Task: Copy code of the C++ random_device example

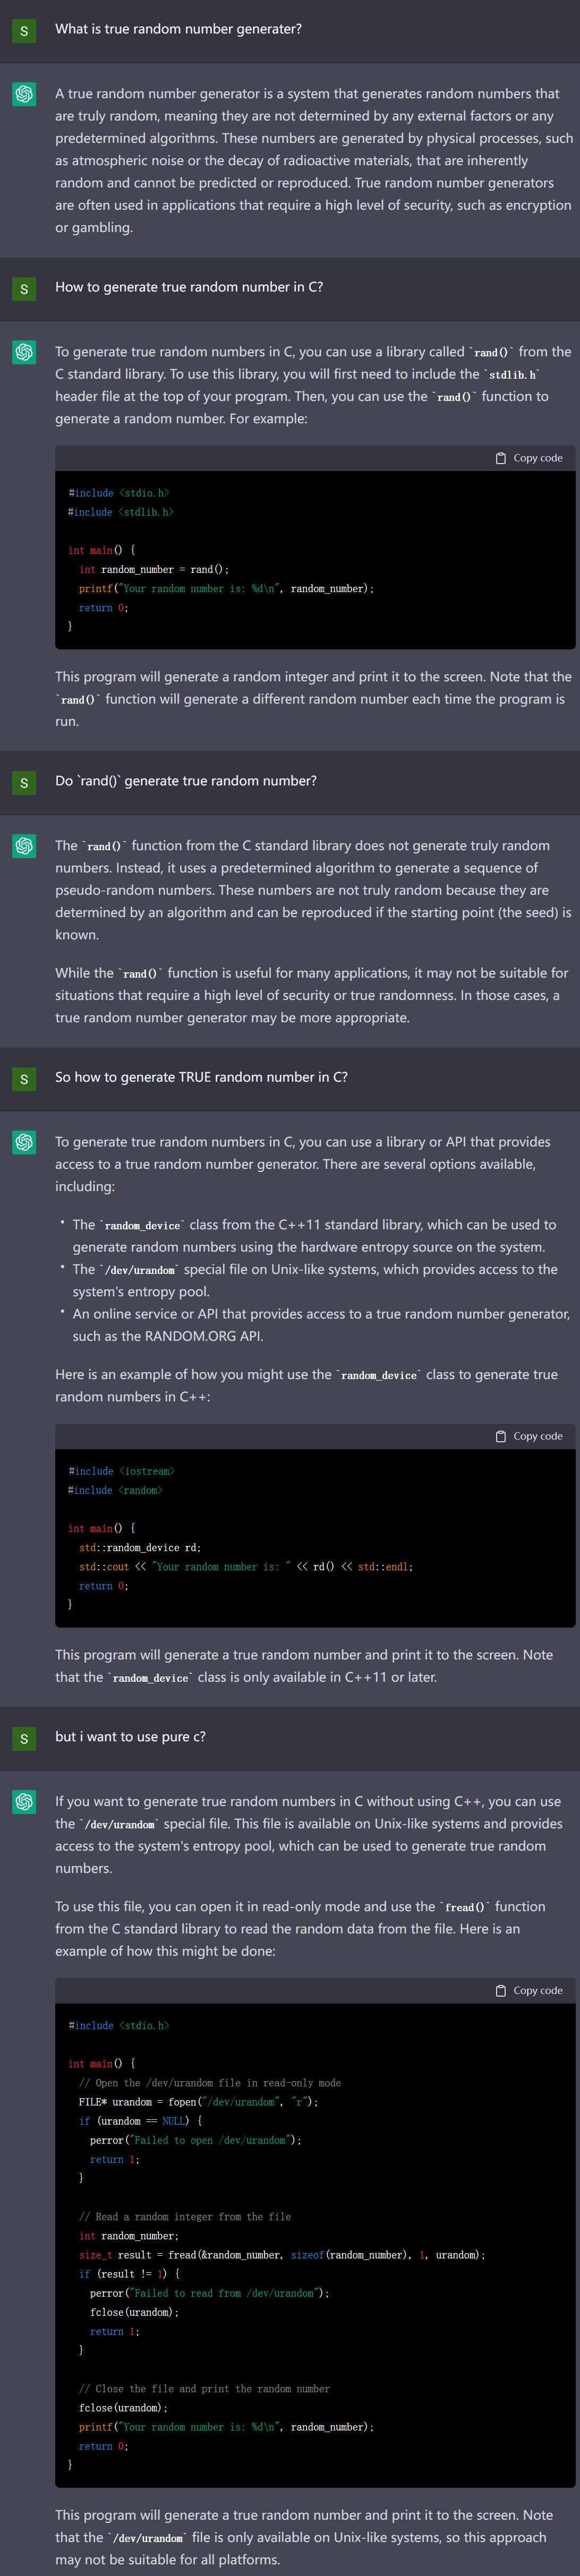Action: click(529, 1436)
